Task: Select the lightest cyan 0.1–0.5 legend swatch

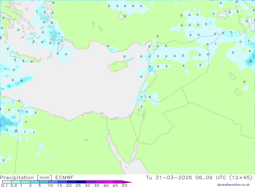Action: 7,182
